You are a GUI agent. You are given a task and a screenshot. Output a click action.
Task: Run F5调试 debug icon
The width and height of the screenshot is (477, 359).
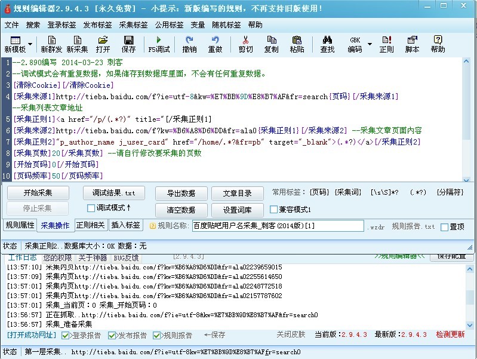point(158,44)
